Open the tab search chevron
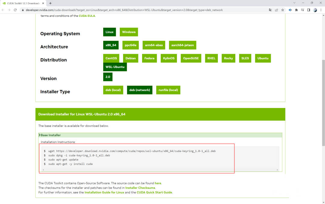This screenshot has height=204, width=325. pos(294,3)
